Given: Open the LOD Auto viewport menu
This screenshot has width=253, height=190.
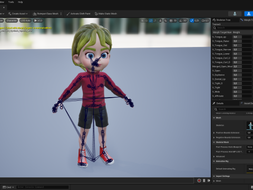Looking at the screenshot, I should pos(25,21).
